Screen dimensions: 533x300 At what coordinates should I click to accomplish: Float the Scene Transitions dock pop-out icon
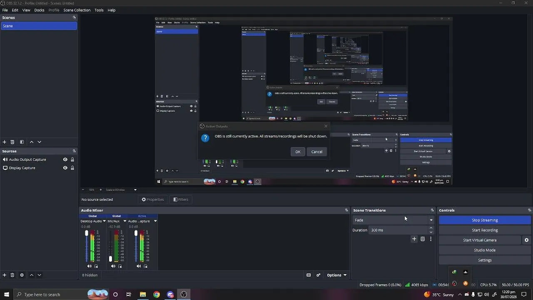point(432,210)
